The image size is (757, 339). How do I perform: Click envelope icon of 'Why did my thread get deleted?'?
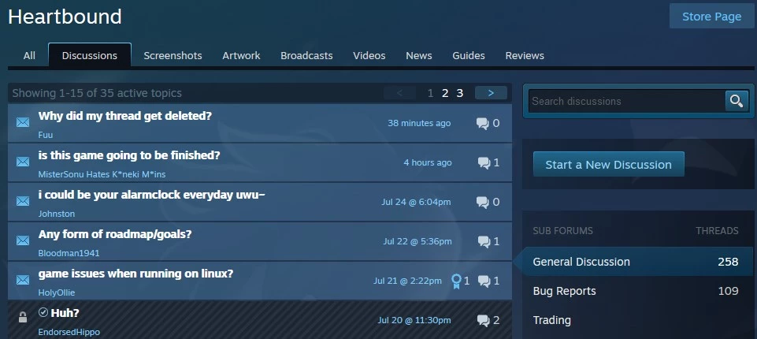pos(23,123)
